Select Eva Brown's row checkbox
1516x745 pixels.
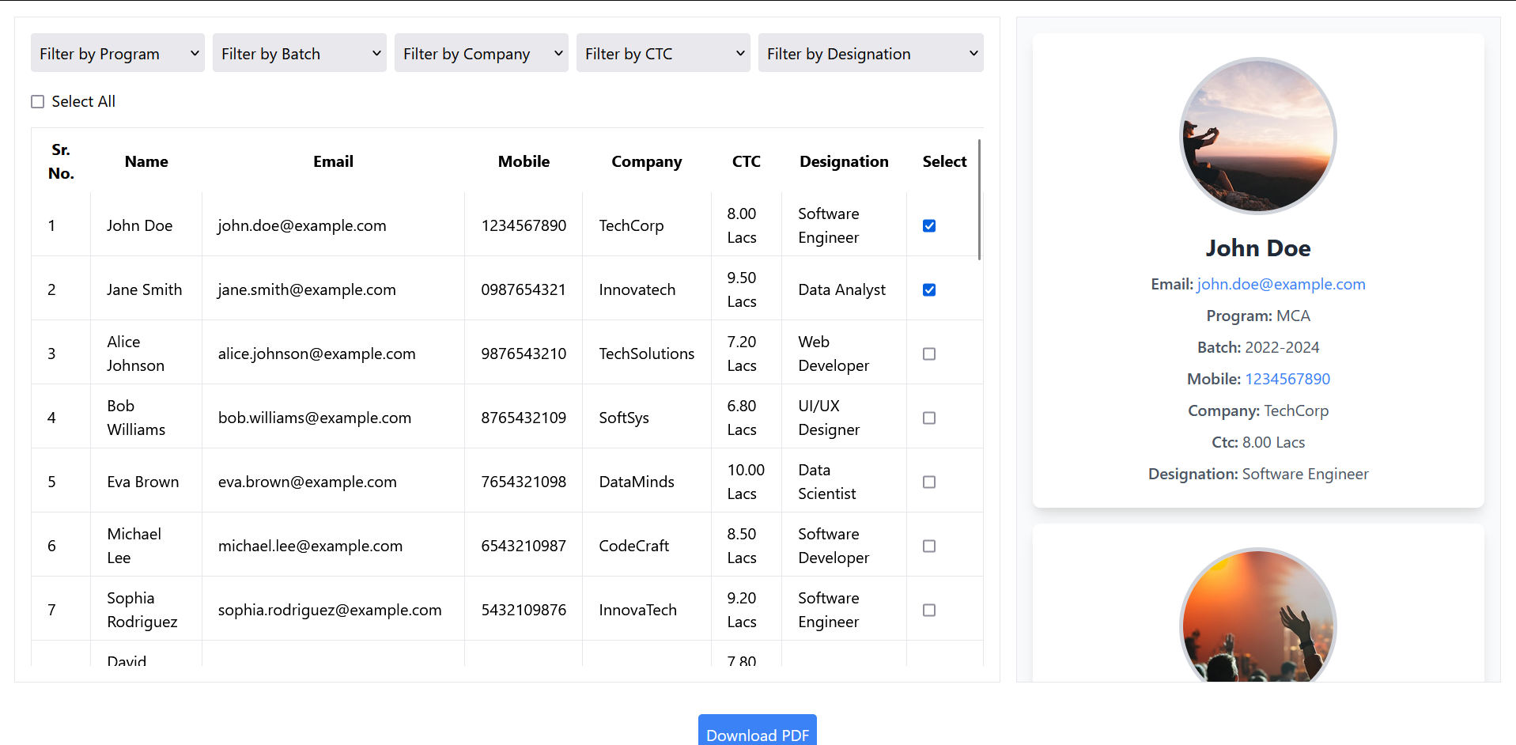(929, 482)
